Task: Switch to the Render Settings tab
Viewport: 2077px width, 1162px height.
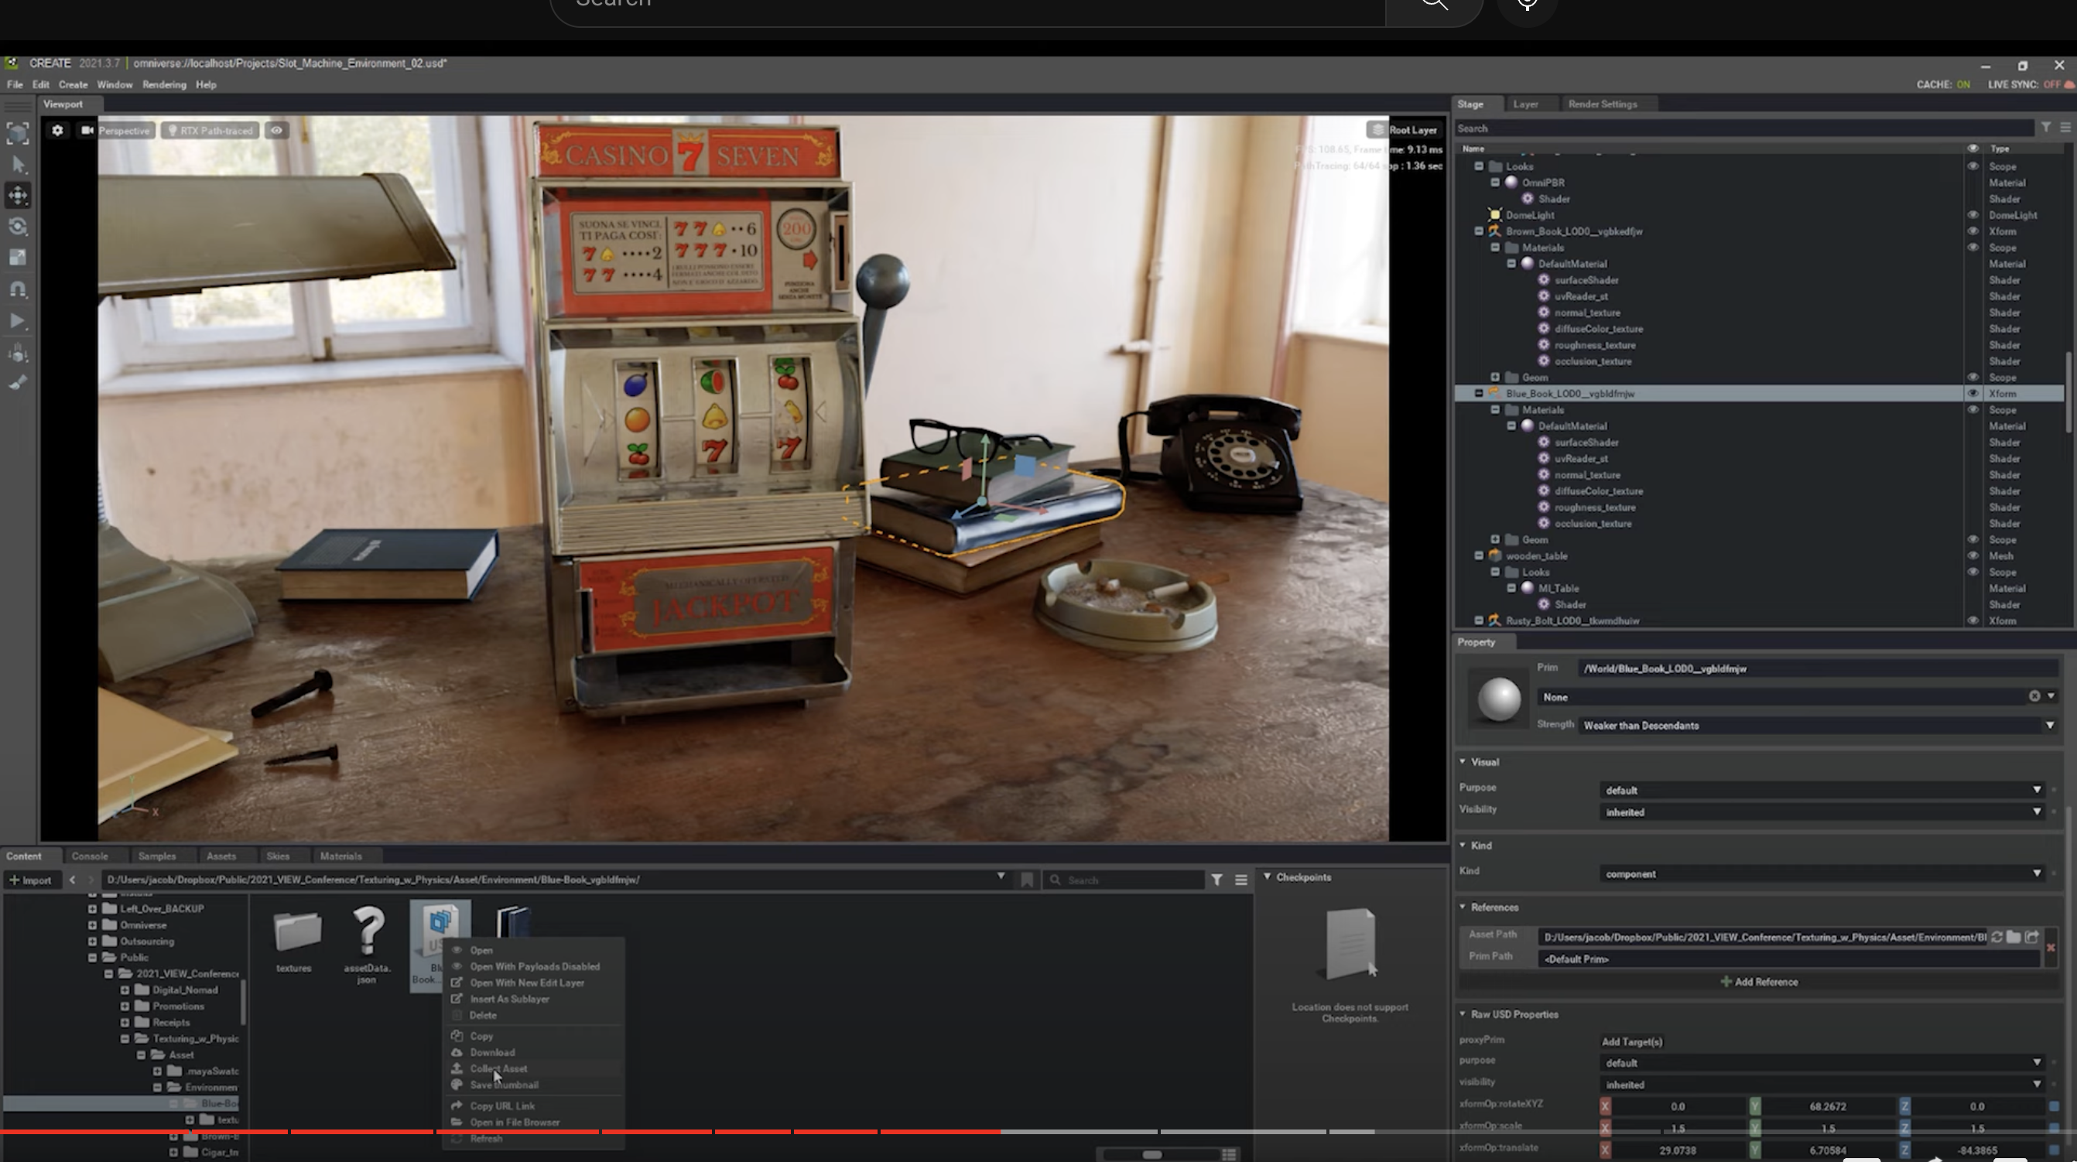Action: (1602, 104)
